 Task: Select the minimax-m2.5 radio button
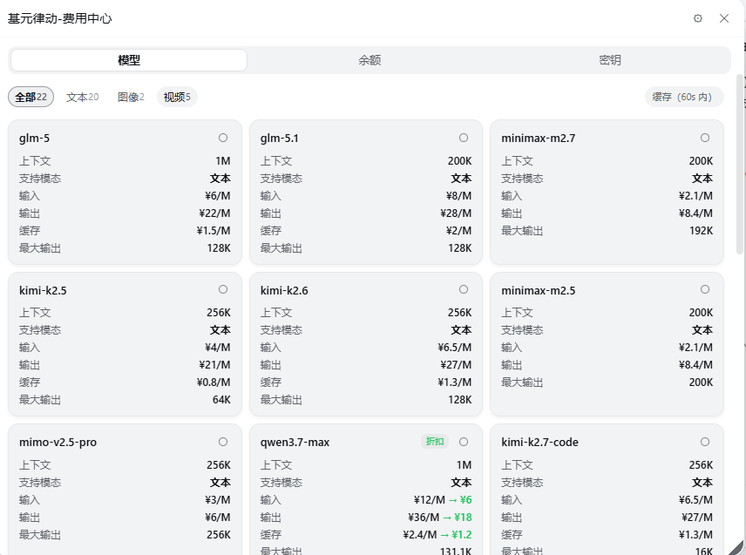pos(705,289)
